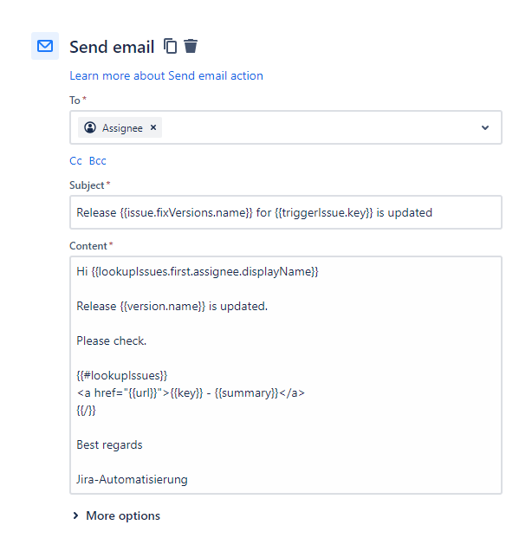This screenshot has height=538, width=532.
Task: Open the To recipients dropdown arrow
Action: click(485, 127)
